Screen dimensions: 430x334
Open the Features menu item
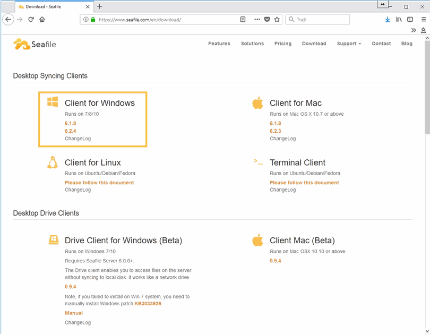(219, 44)
